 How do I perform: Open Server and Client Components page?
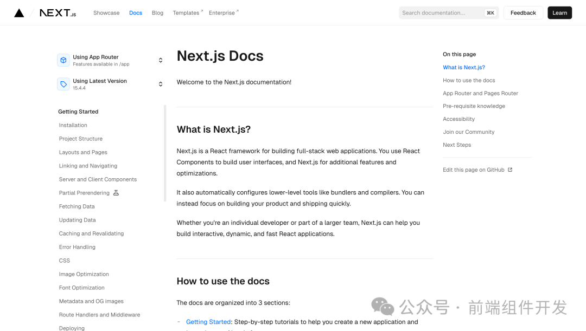tap(98, 179)
